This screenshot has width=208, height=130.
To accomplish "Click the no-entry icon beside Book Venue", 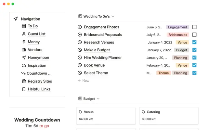I will coord(80,65).
